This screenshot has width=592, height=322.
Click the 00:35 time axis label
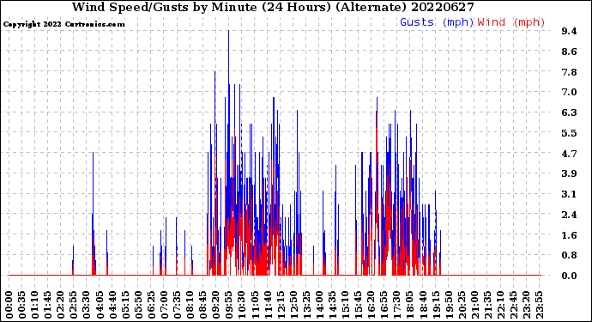[22, 305]
